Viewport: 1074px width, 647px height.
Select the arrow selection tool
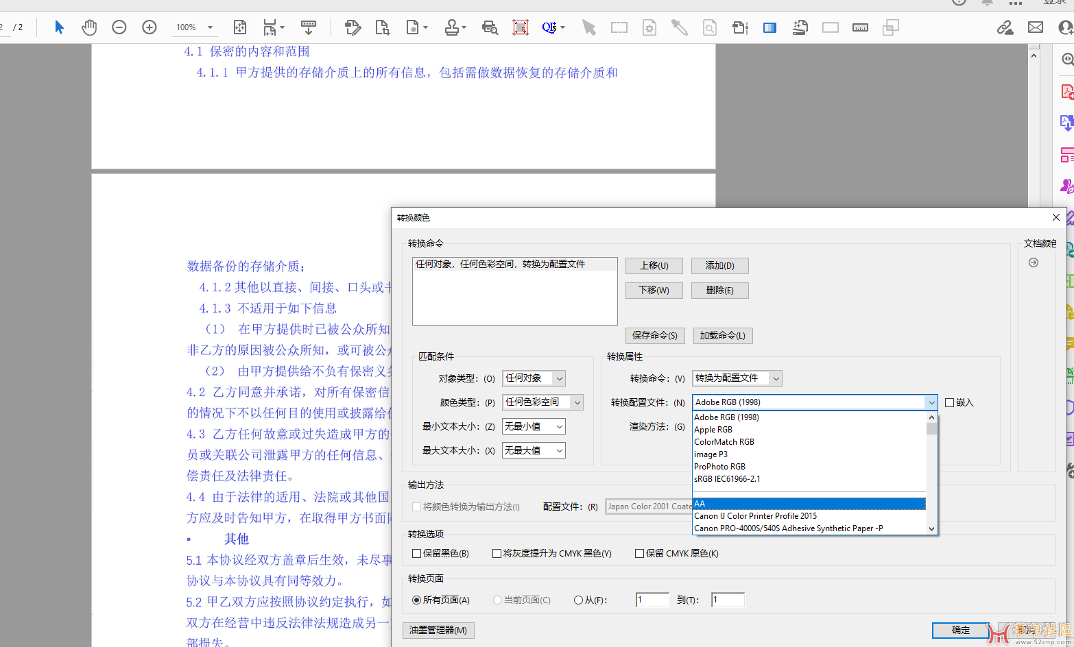click(59, 27)
